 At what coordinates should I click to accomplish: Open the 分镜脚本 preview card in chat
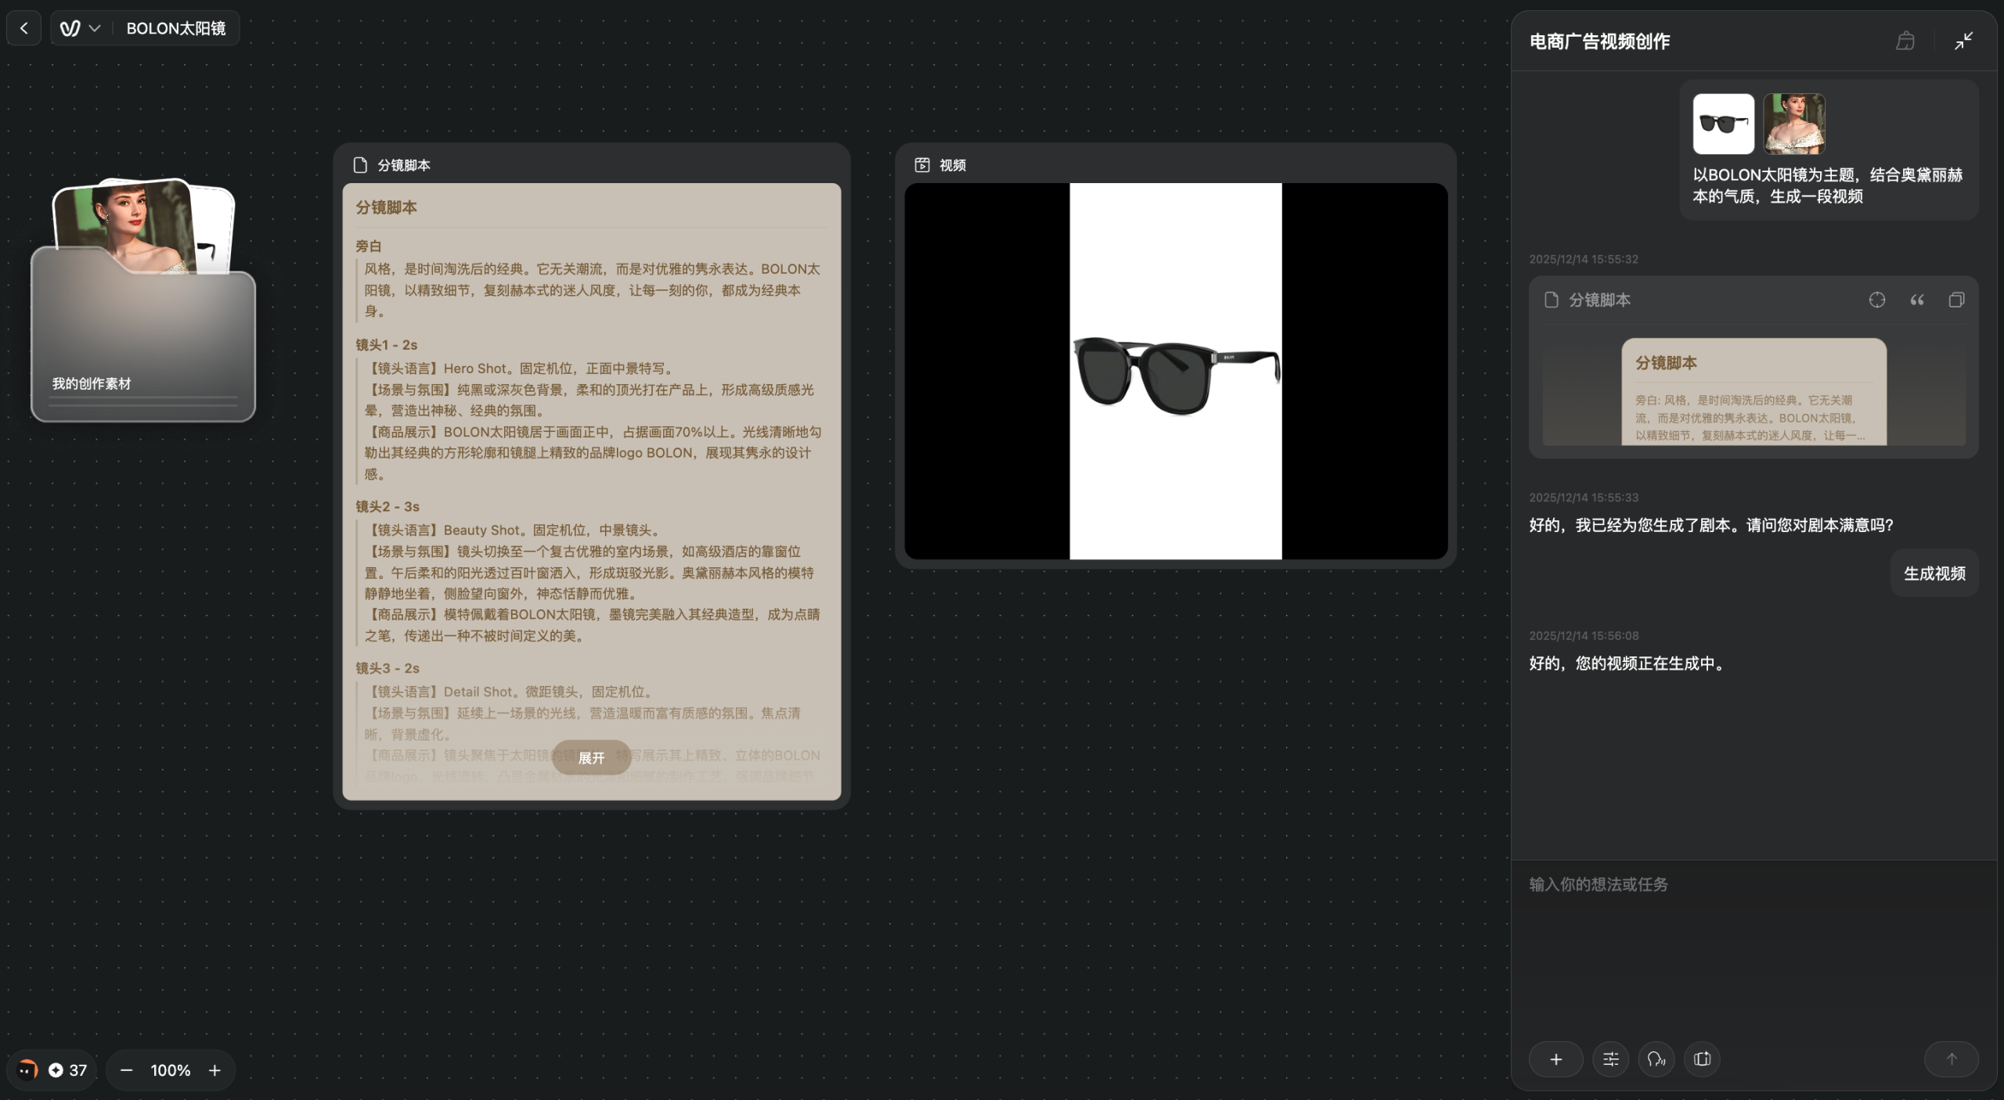[x=1753, y=391]
